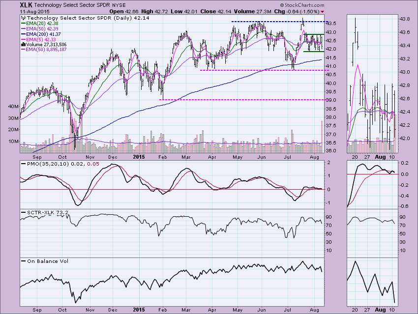Click the 42.0 label on the zoomed thumbnail axis
The width and height of the screenshot is (418, 314).
pyautogui.click(x=405, y=139)
